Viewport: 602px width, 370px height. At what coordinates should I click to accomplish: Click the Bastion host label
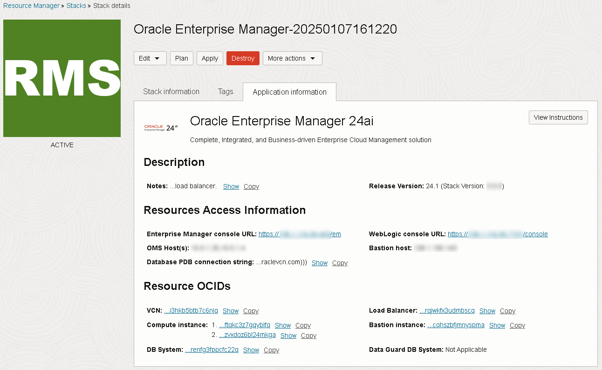[390, 248]
